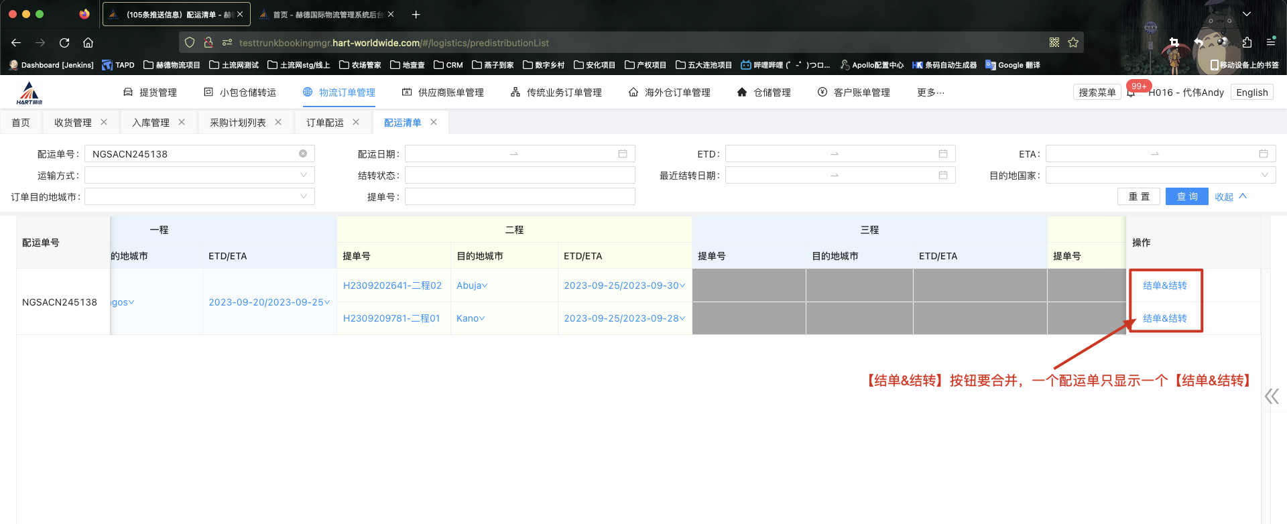
Task: Open the 仓储管理 menu
Action: click(x=763, y=92)
